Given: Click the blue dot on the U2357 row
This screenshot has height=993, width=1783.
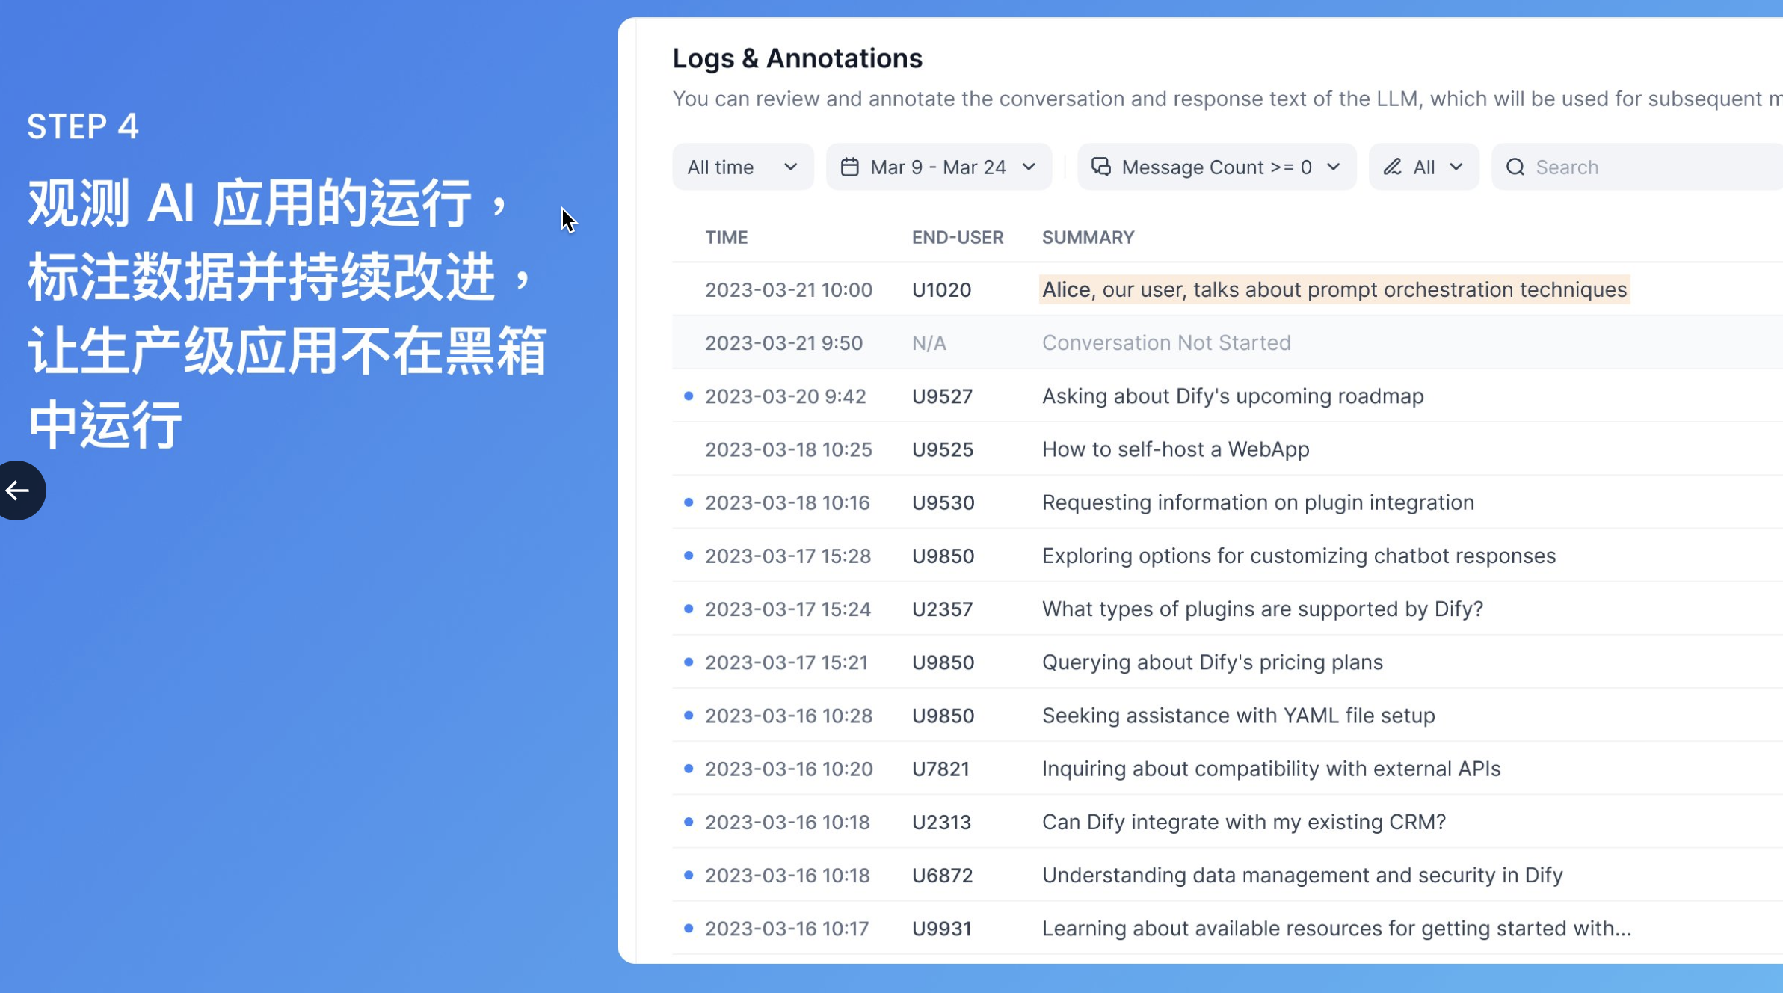Looking at the screenshot, I should pyautogui.click(x=689, y=609).
